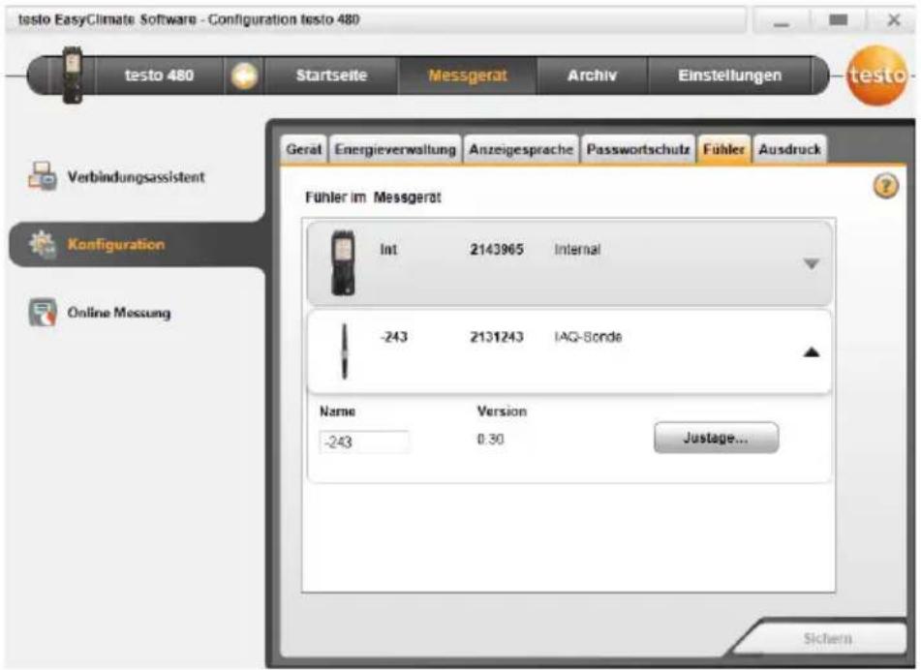
Task: Click the Justage... button
Action: 716,438
